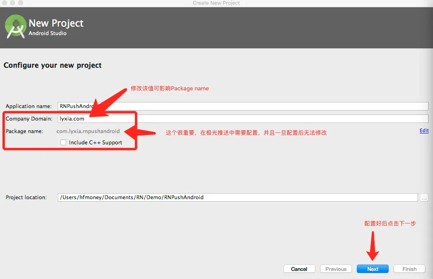Viewport: 433px width, 279px height.
Task: Click the Android Studio logo icon
Action: tap(15, 27)
